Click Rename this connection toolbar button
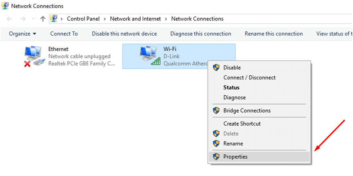The image size is (353, 176). click(273, 34)
